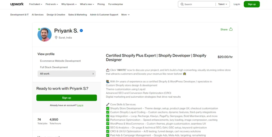The width and height of the screenshot is (272, 137).
Task: Click the header Sign up button
Action: tap(252, 4)
